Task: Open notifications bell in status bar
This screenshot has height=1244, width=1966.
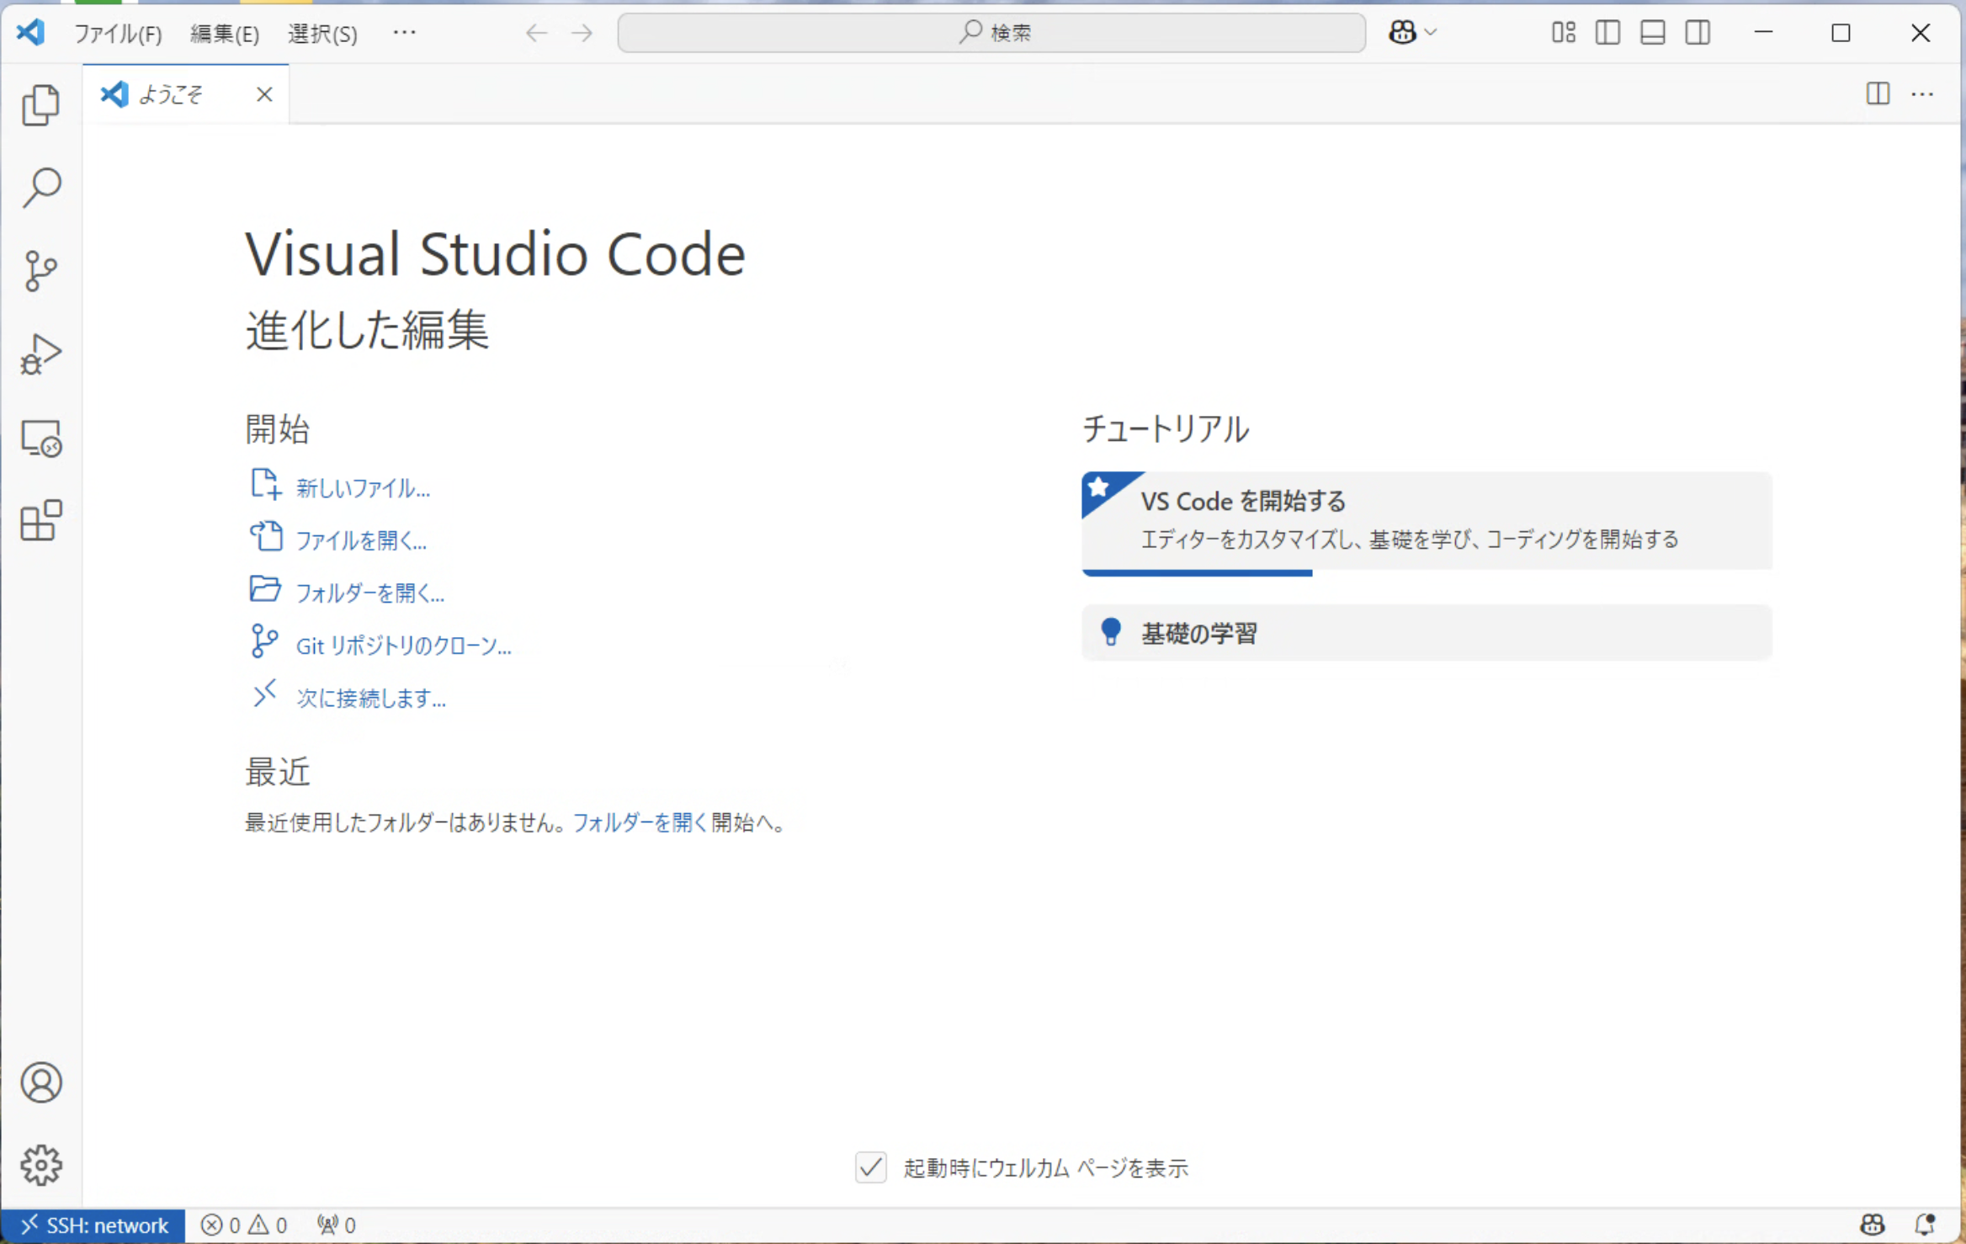Action: tap(1925, 1225)
